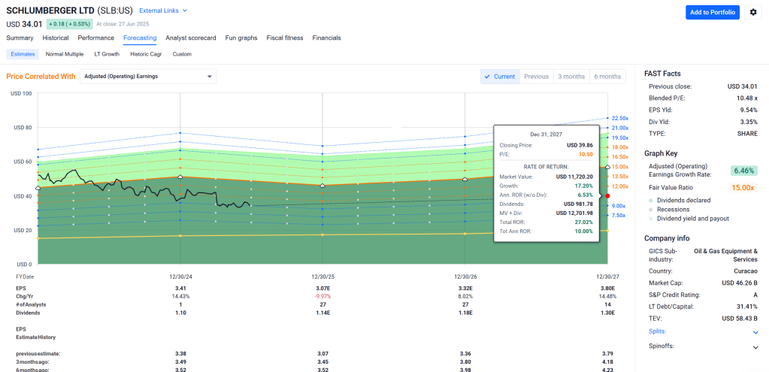The width and height of the screenshot is (769, 372).
Task: Open the settings gear icon
Action: [753, 12]
